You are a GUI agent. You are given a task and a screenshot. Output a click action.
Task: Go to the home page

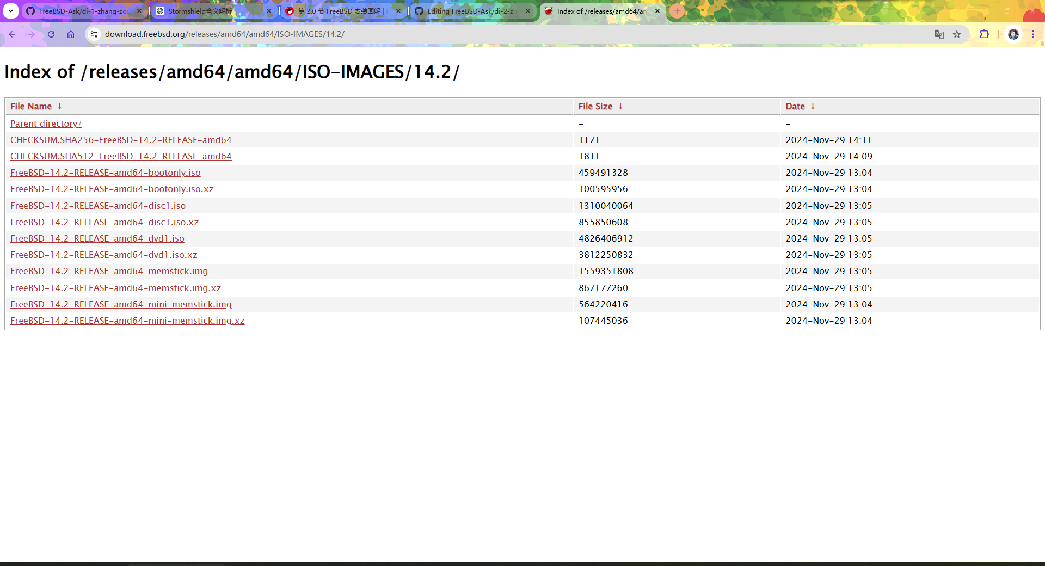[x=71, y=34]
